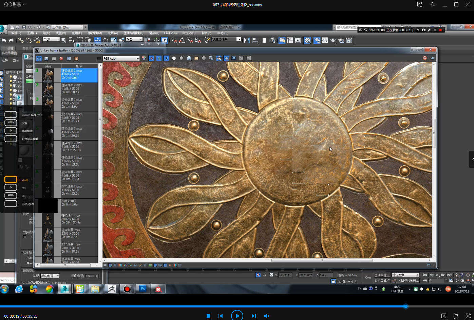Click the next track button in player
The width and height of the screenshot is (474, 320).
coord(253,316)
